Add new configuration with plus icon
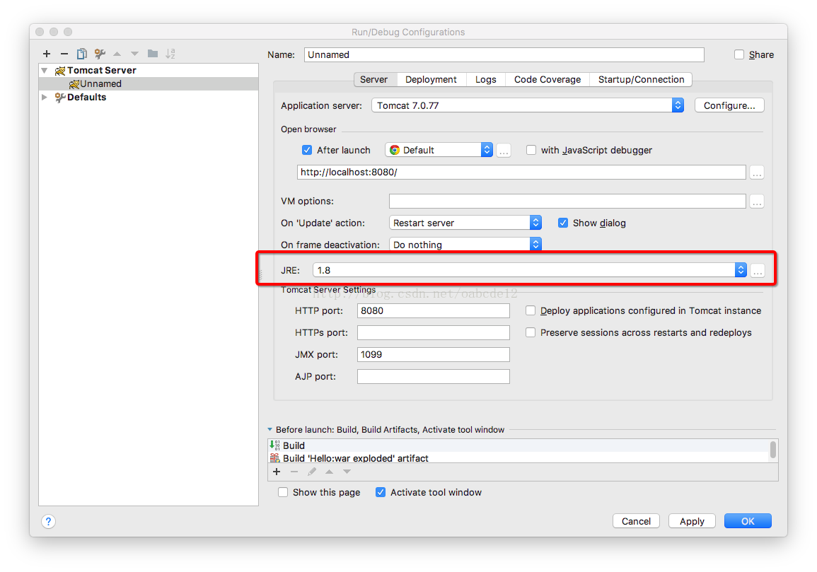 pyautogui.click(x=47, y=54)
